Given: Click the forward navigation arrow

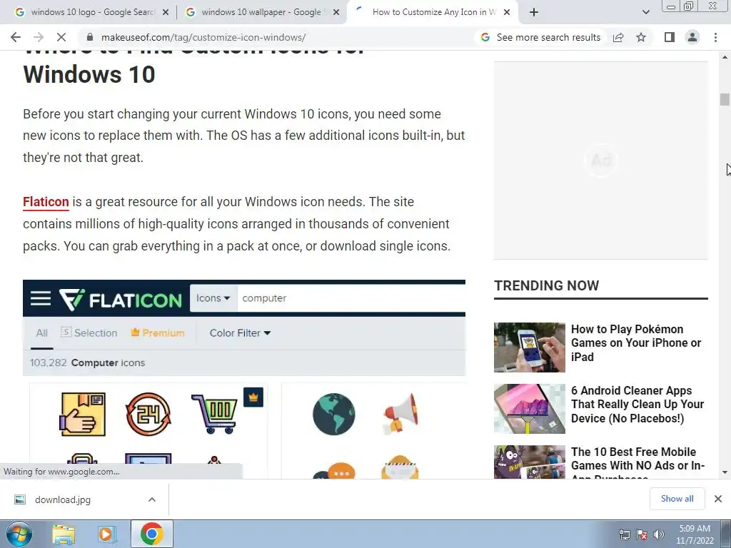Looking at the screenshot, I should pyautogui.click(x=39, y=37).
